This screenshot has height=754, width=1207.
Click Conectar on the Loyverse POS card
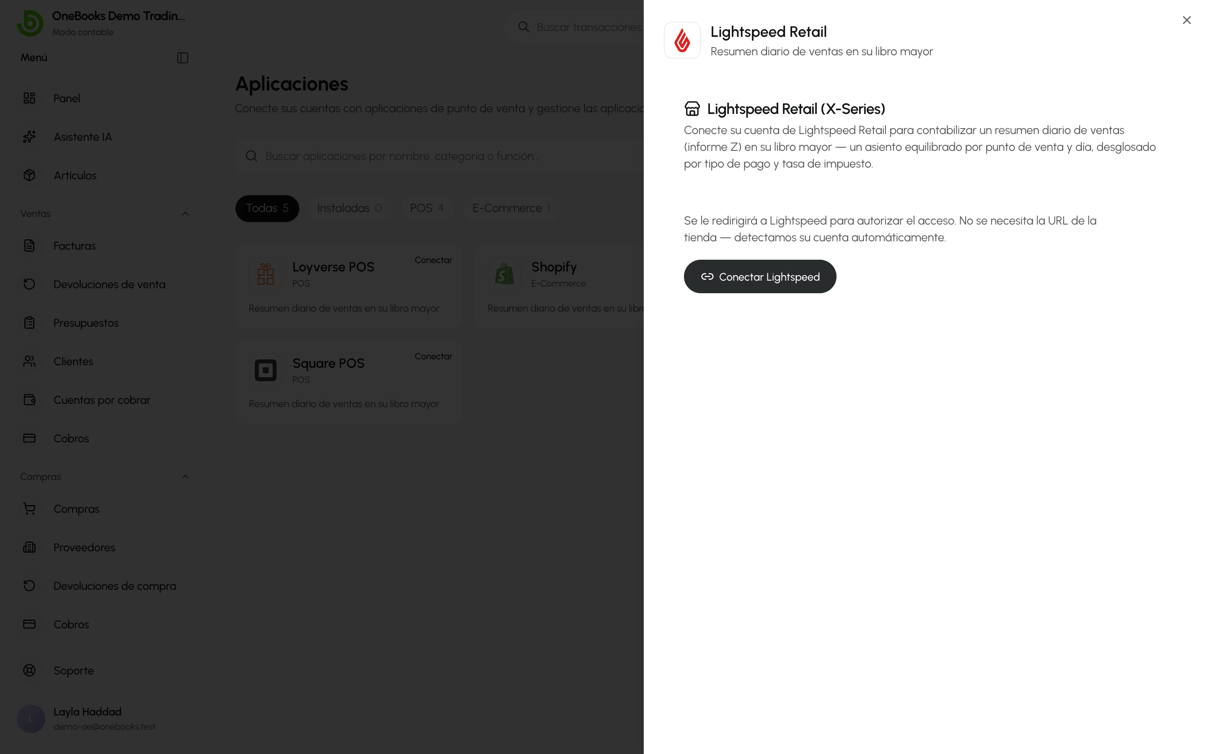433,260
